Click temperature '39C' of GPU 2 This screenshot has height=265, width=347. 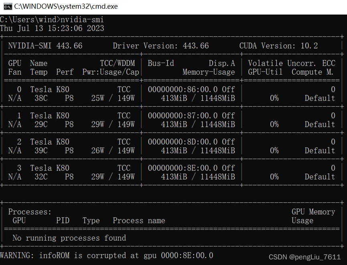pos(41,151)
